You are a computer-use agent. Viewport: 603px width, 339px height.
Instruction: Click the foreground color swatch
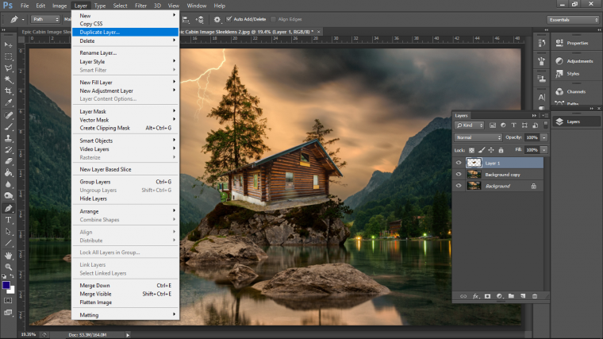(6, 285)
